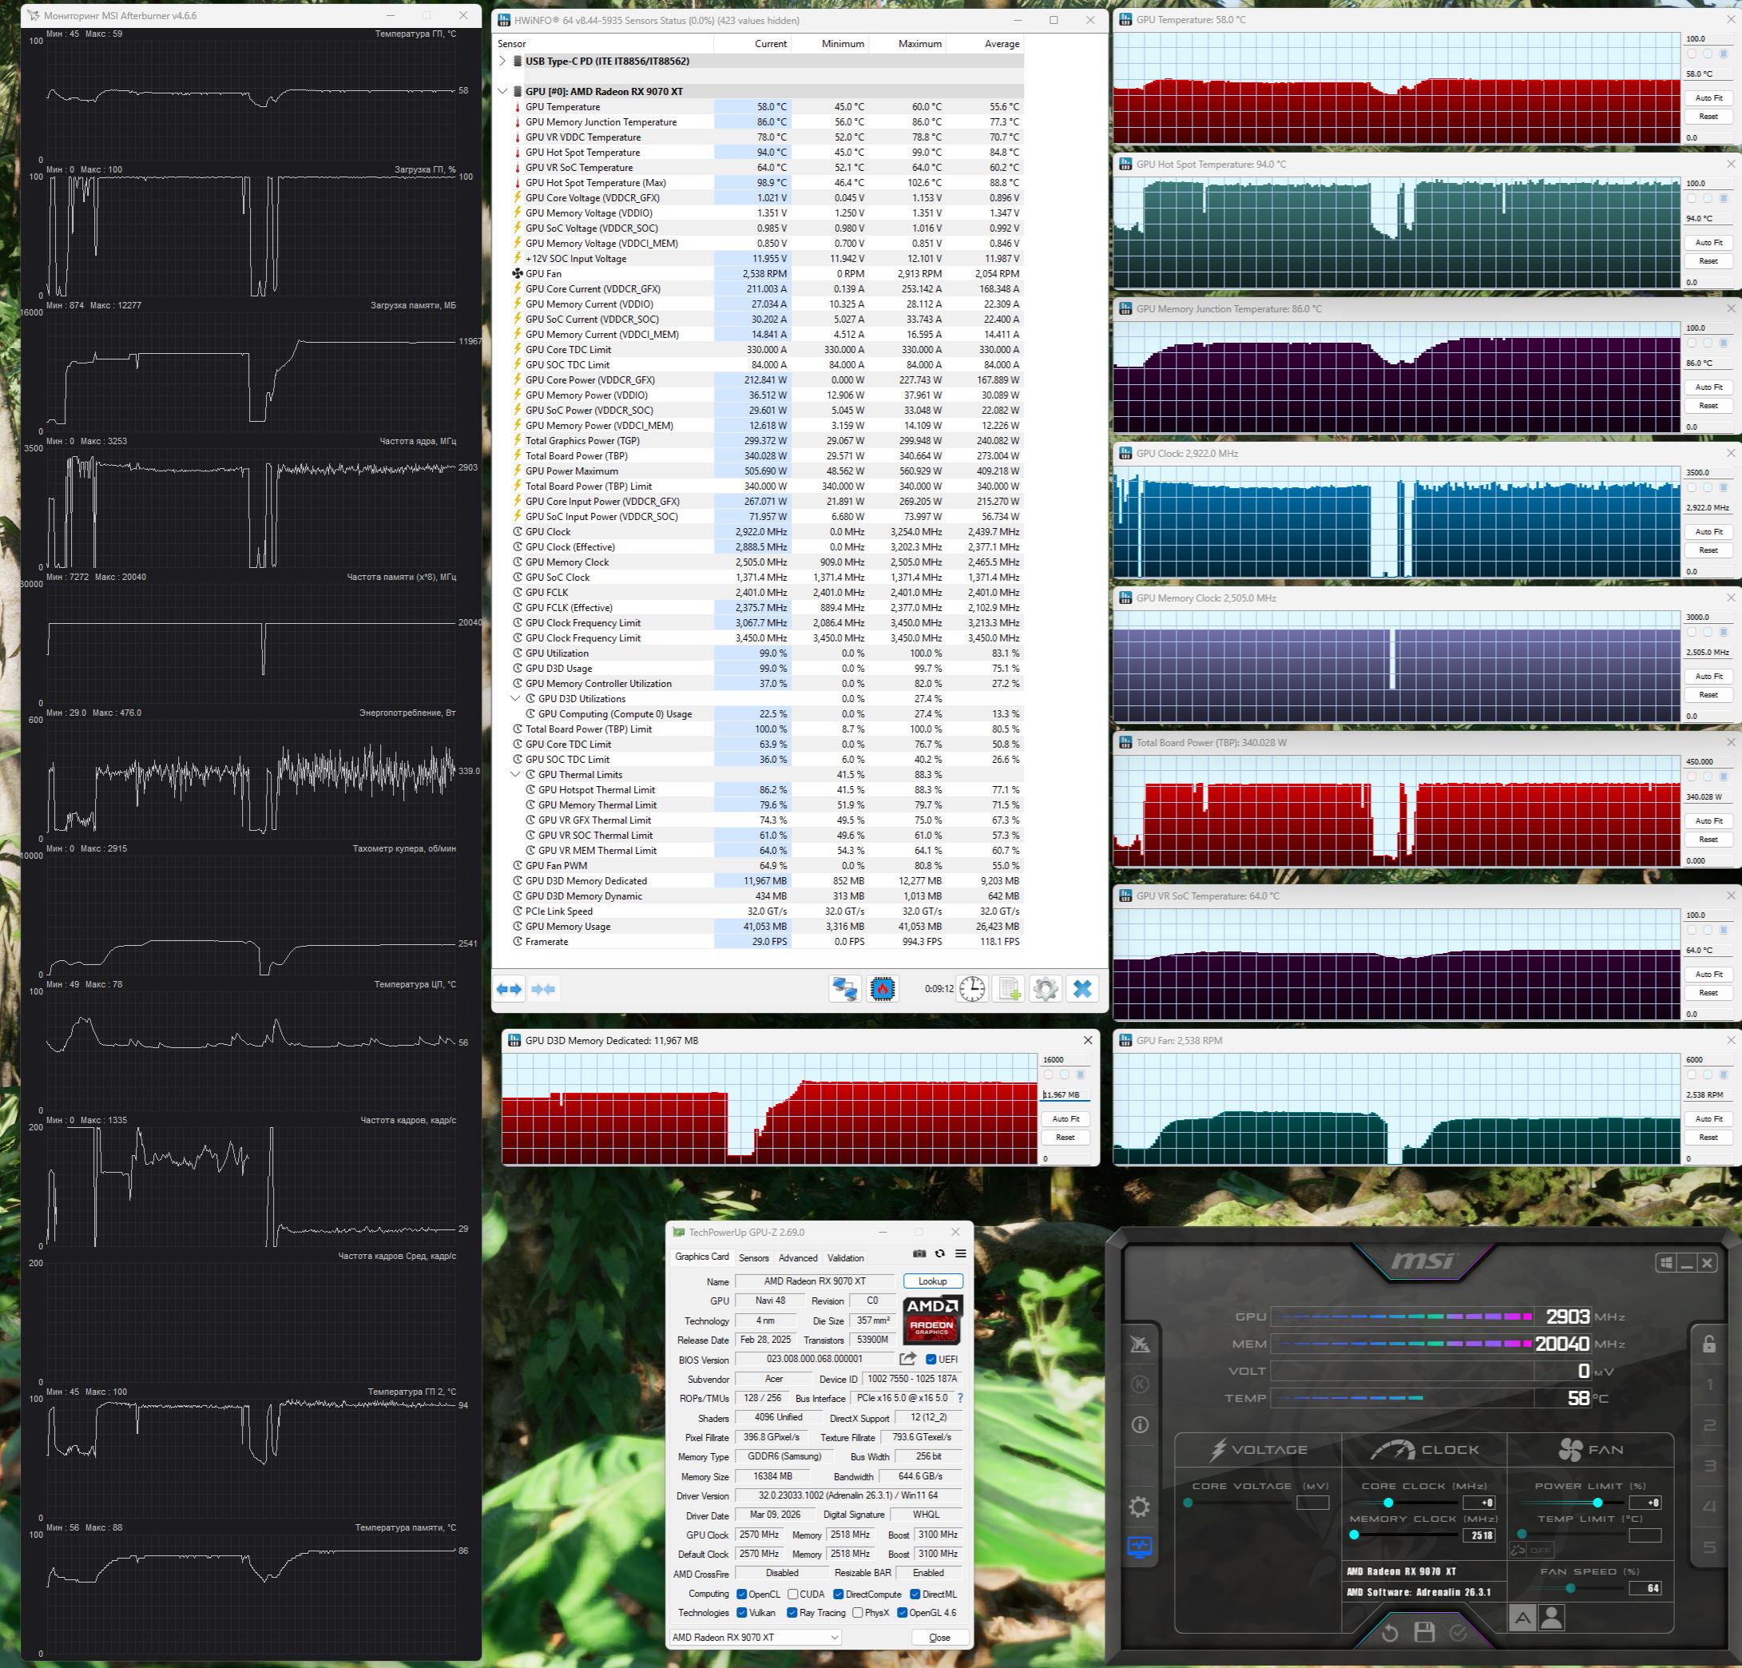Click HWiNFO reset clock icon
The height and width of the screenshot is (1668, 1742).
972,989
